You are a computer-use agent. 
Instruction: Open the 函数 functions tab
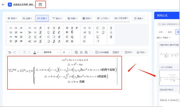pos(139,18)
